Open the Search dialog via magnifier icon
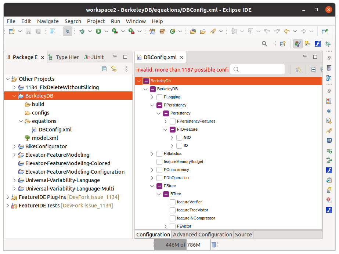 pos(264,43)
